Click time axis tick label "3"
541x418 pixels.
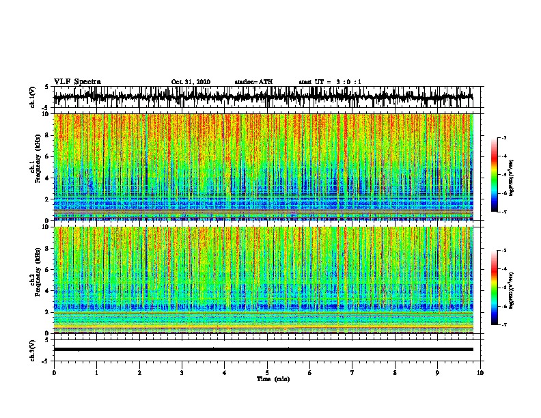[182, 373]
